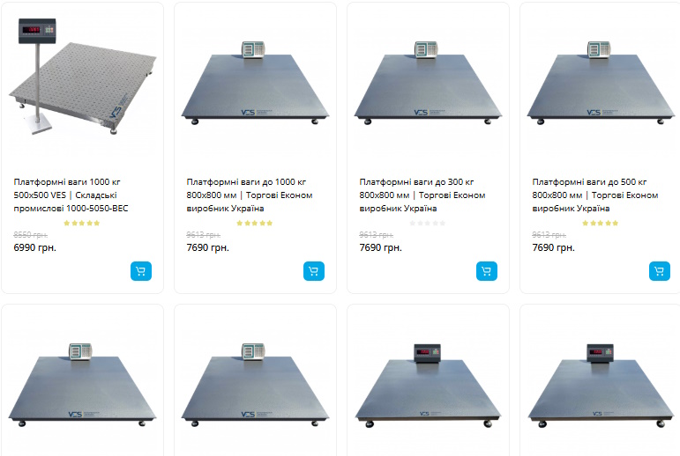This screenshot has width=680, height=456.
Task: Click the до 300 кг scale product image
Action: [428, 83]
